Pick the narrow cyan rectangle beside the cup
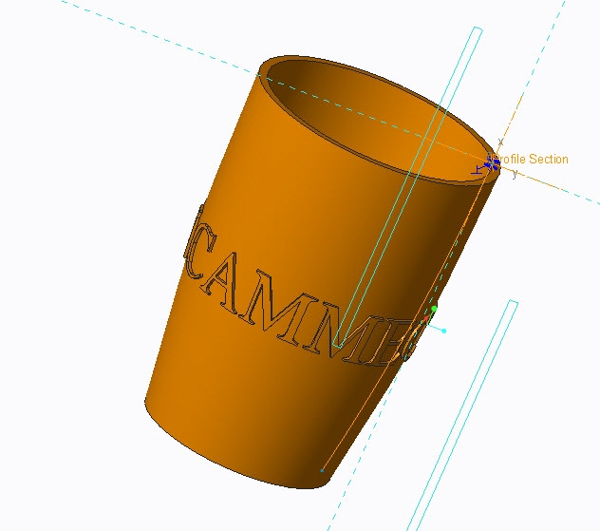 tap(463, 415)
